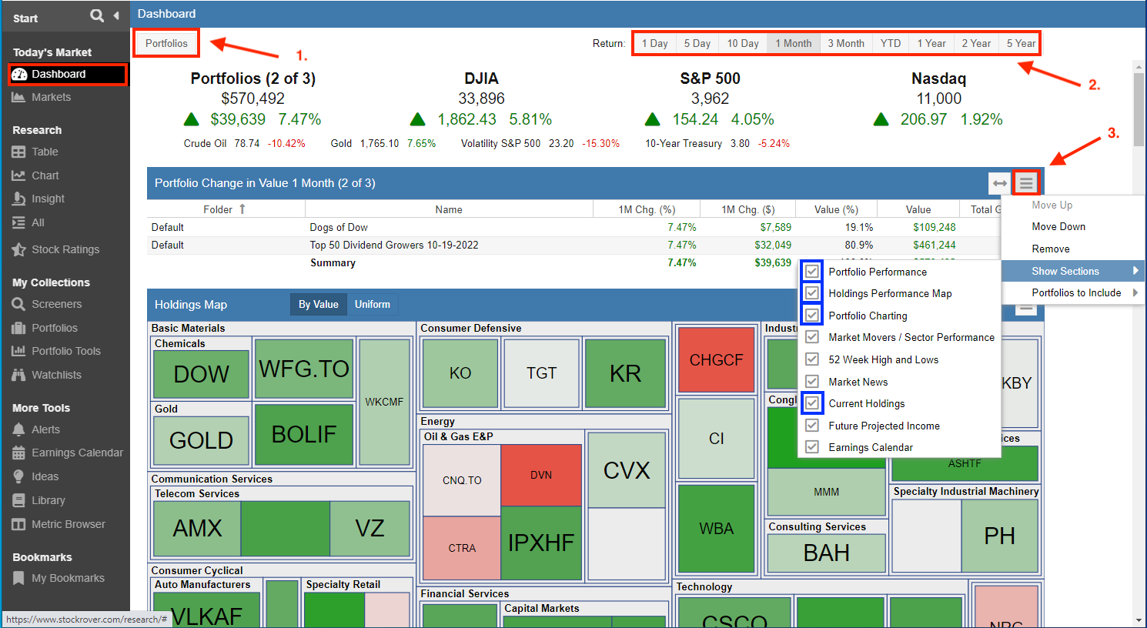
Task: Click the scrollbar down arrow
Action: click(x=1139, y=620)
